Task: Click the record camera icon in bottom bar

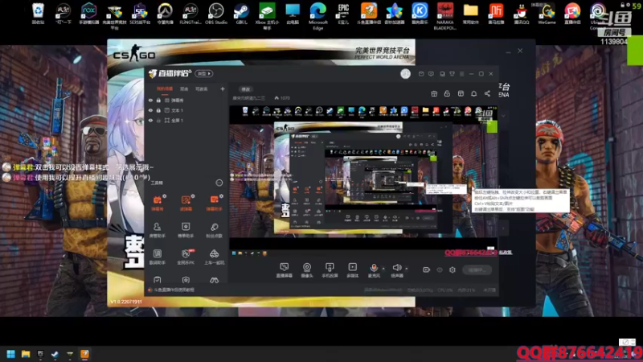Action: pos(427,269)
